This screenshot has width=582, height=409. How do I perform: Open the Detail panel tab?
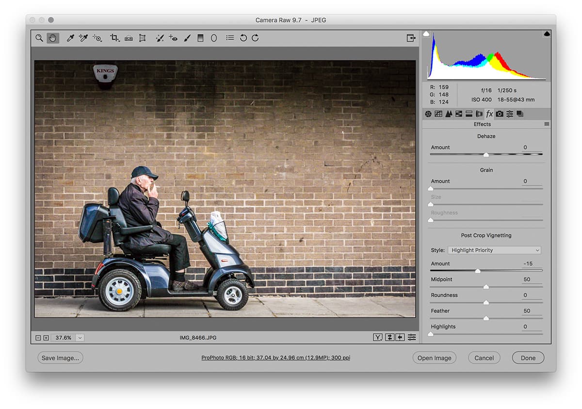449,114
